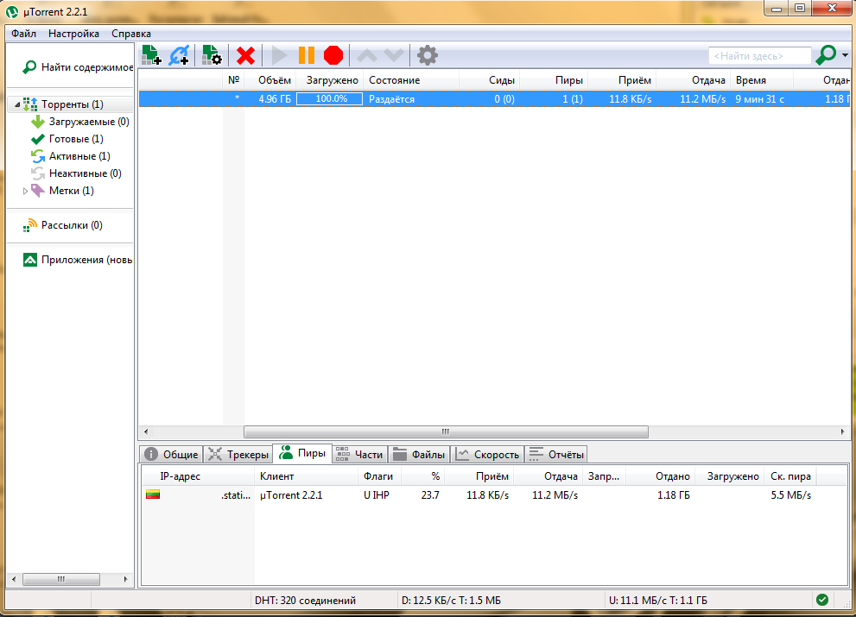The width and height of the screenshot is (856, 617).
Task: Open the search engine dropdown arrow
Action: (x=845, y=55)
